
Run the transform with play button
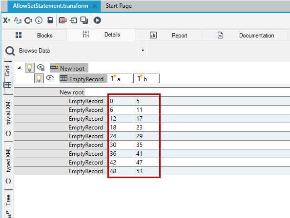[97, 20]
